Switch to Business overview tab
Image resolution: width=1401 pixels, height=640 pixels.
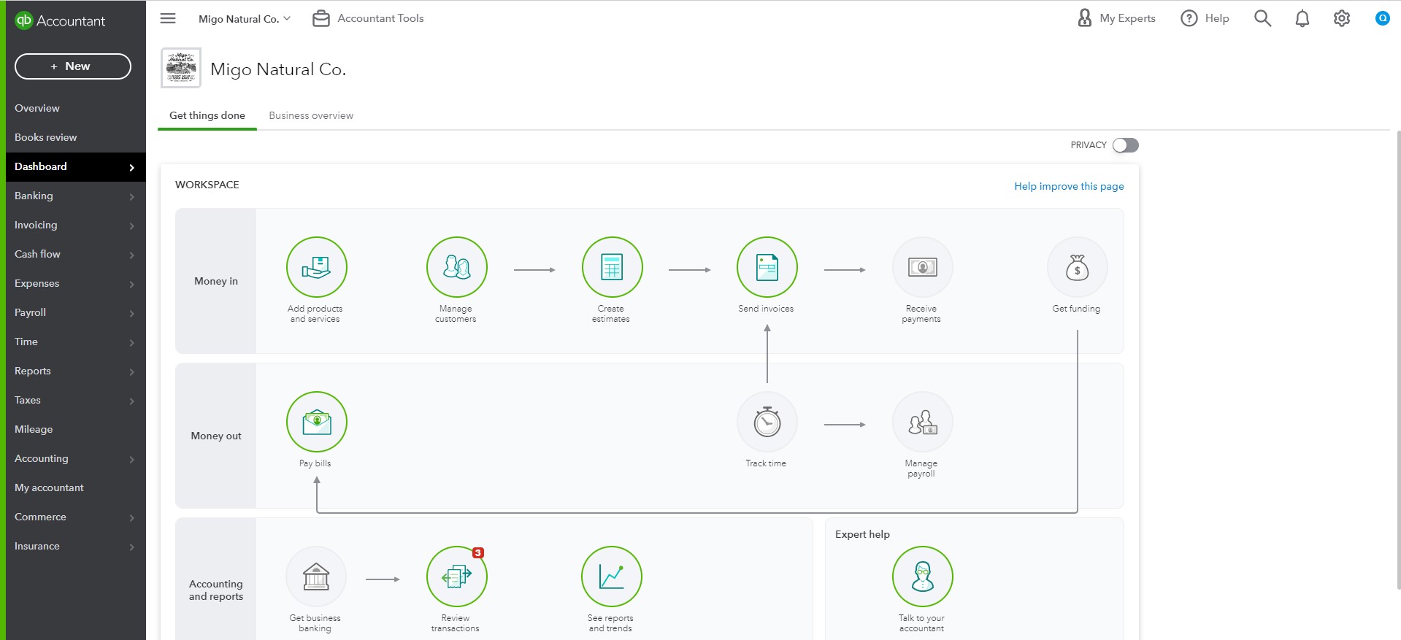pyautogui.click(x=311, y=115)
